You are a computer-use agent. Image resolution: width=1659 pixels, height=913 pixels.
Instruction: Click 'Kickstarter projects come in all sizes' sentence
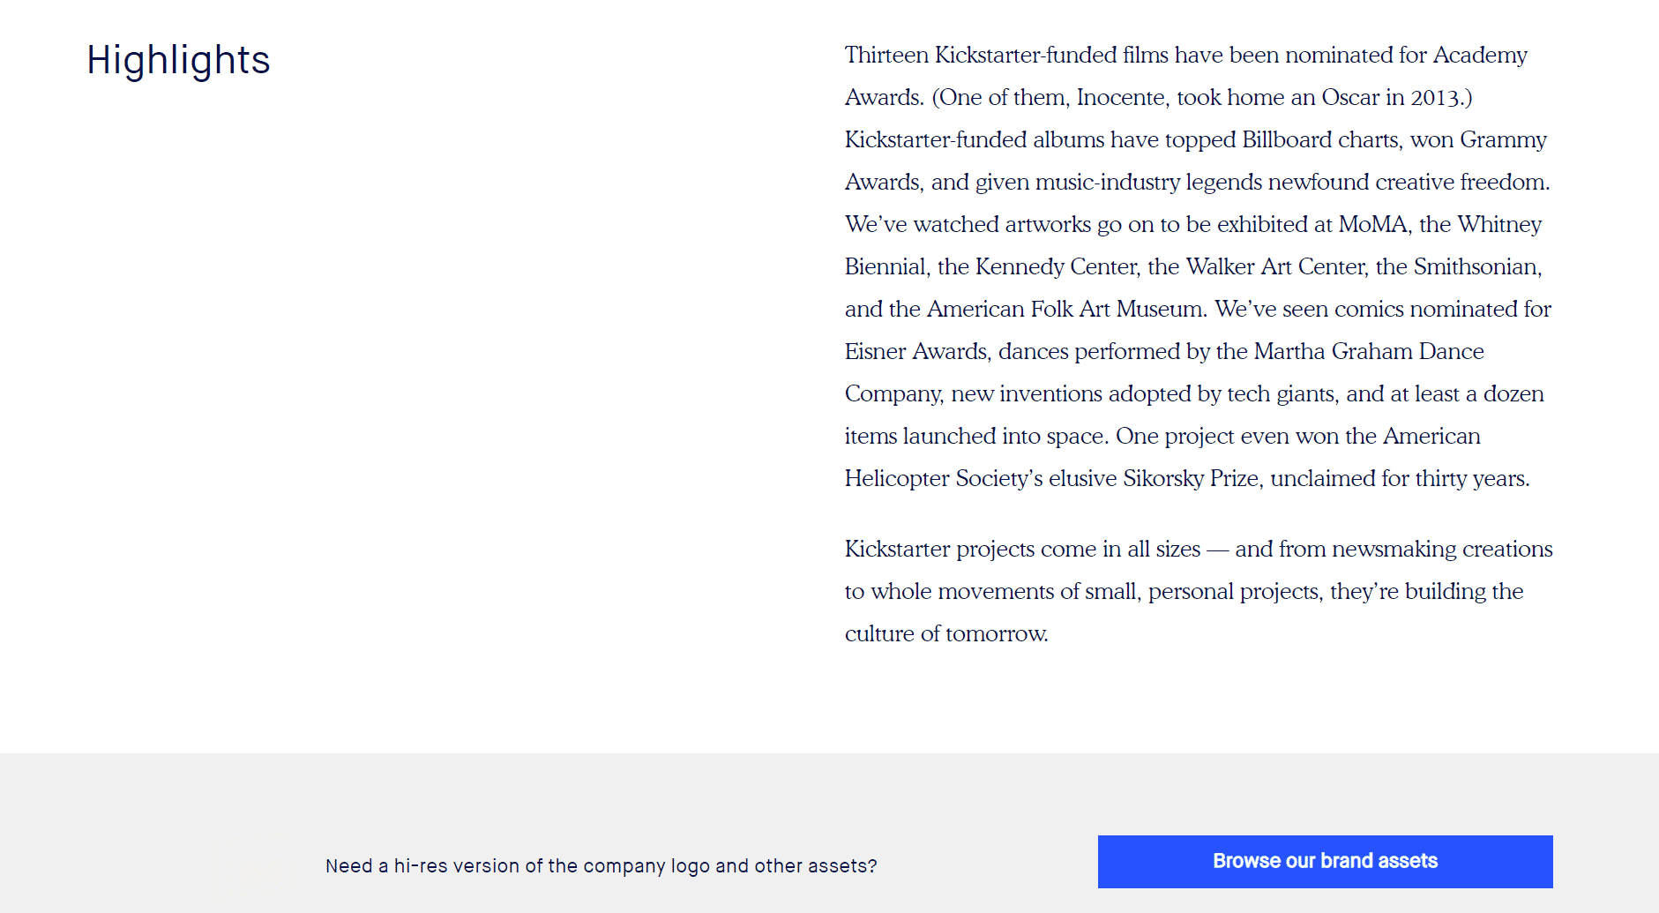(1023, 549)
